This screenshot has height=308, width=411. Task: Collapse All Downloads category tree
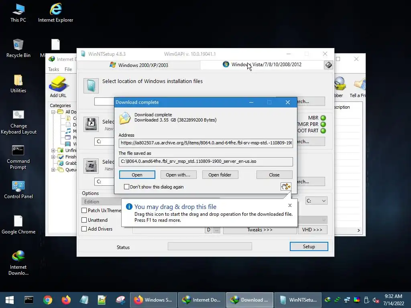coord(53,112)
